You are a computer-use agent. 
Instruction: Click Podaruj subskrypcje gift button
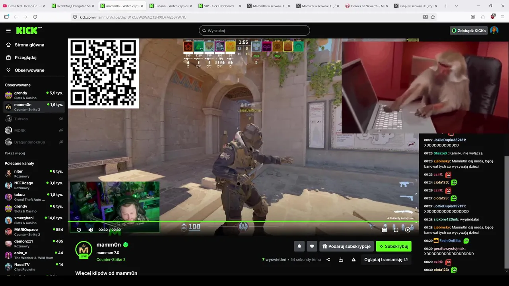coord(346,246)
